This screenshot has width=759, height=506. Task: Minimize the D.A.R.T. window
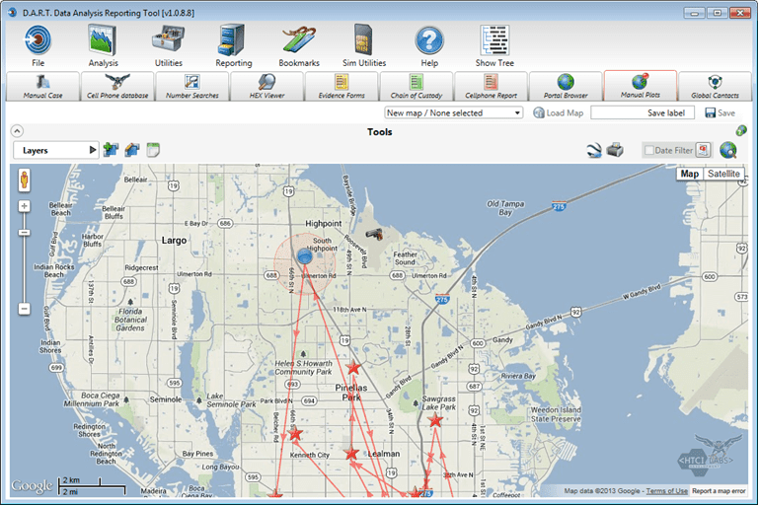click(x=694, y=13)
